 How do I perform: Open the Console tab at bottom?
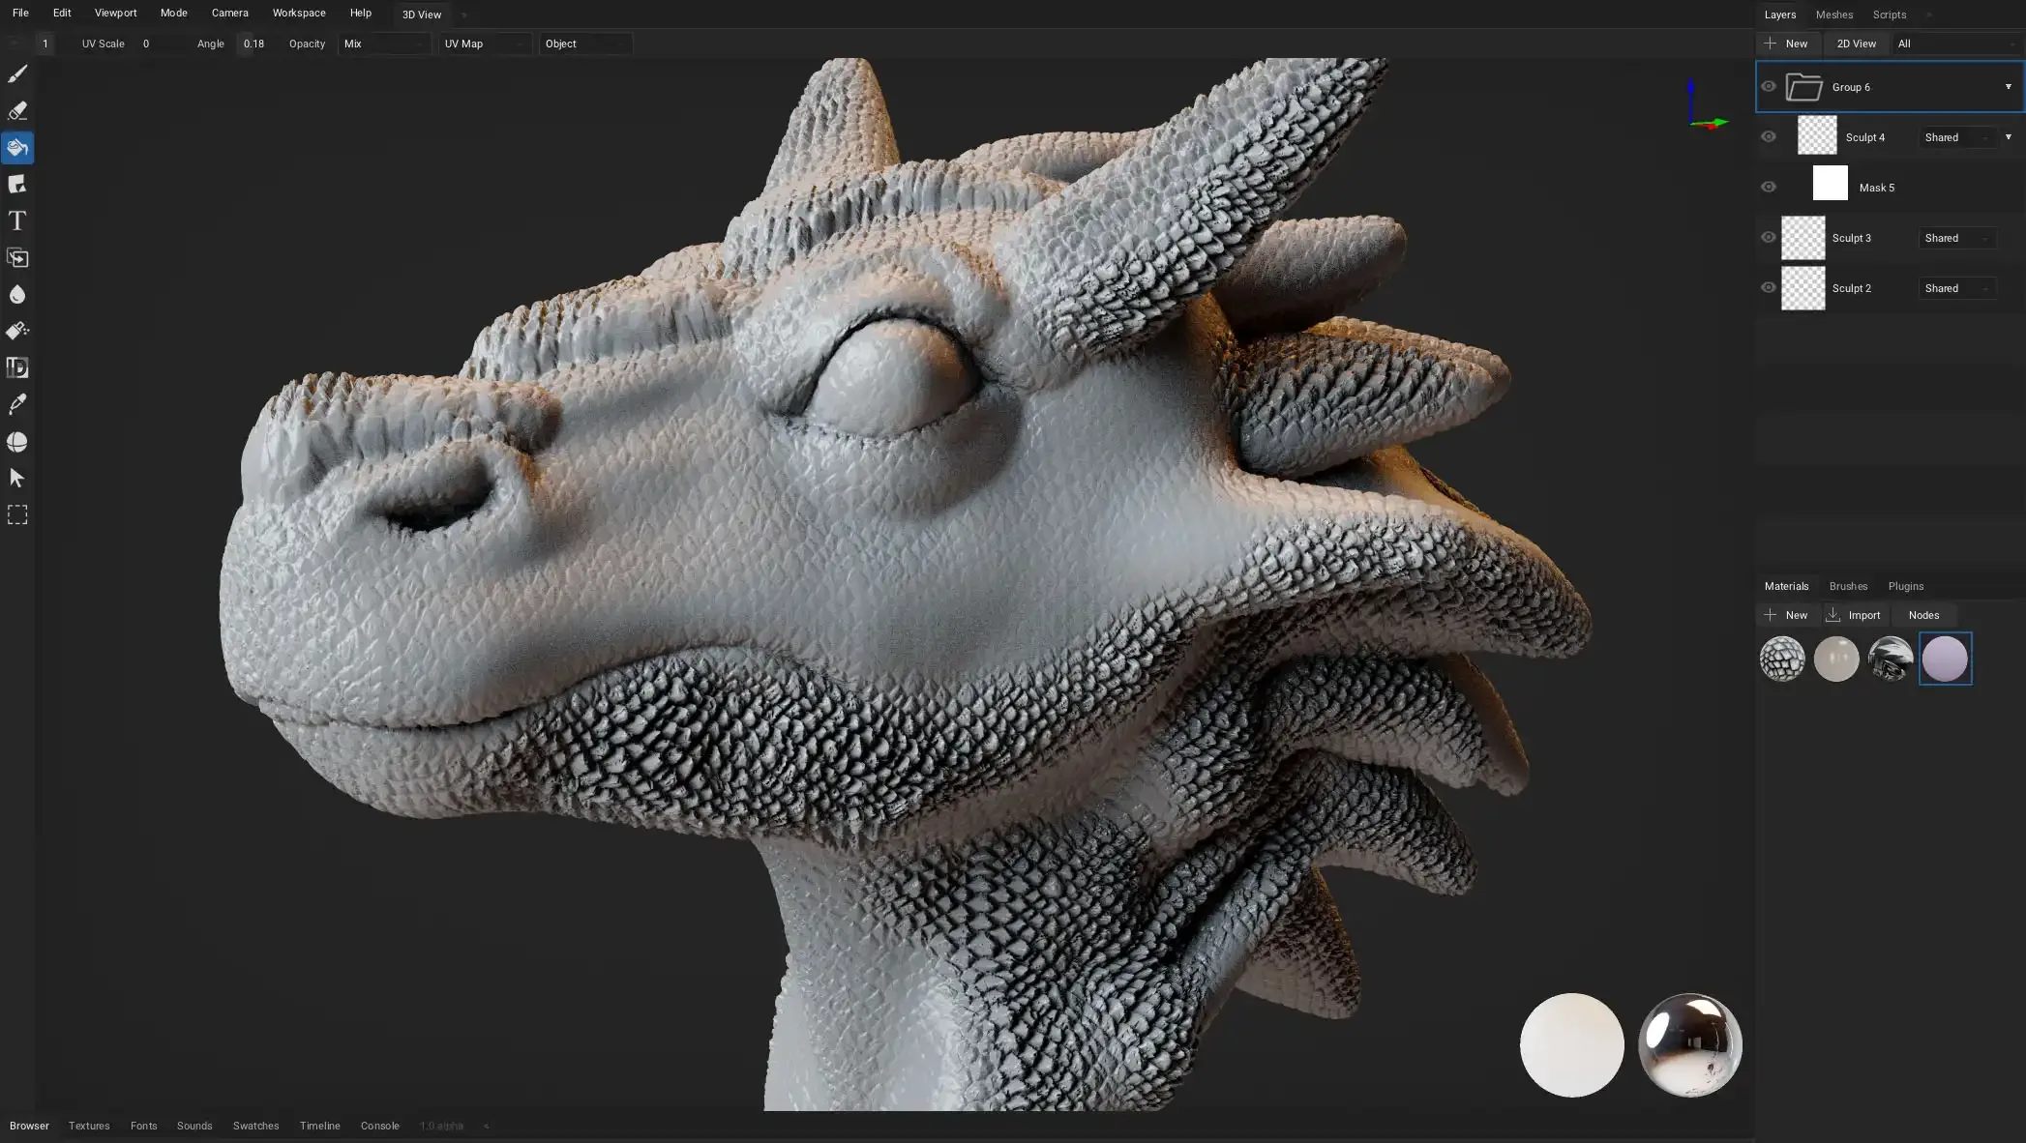pyautogui.click(x=379, y=1126)
